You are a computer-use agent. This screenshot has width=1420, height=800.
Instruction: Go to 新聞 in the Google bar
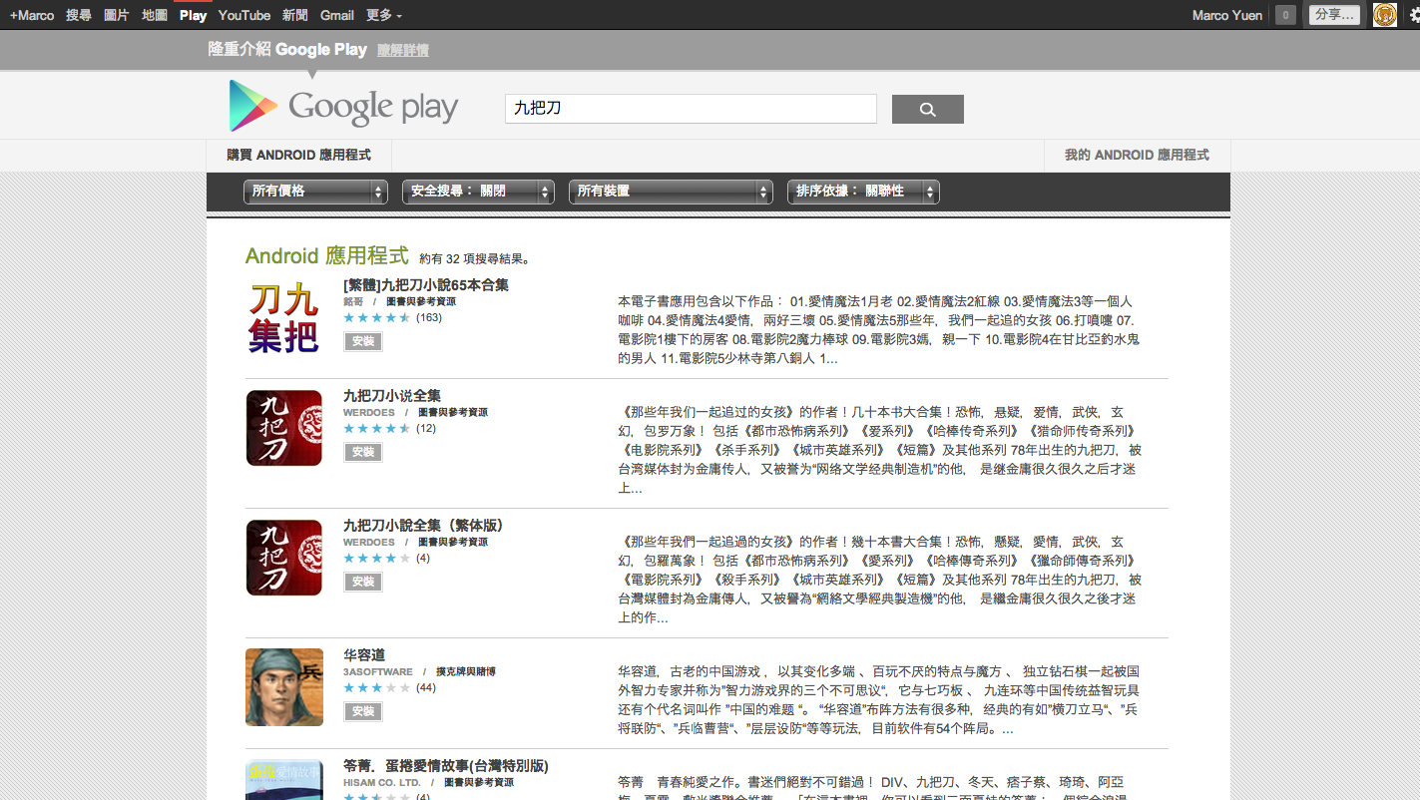point(295,15)
